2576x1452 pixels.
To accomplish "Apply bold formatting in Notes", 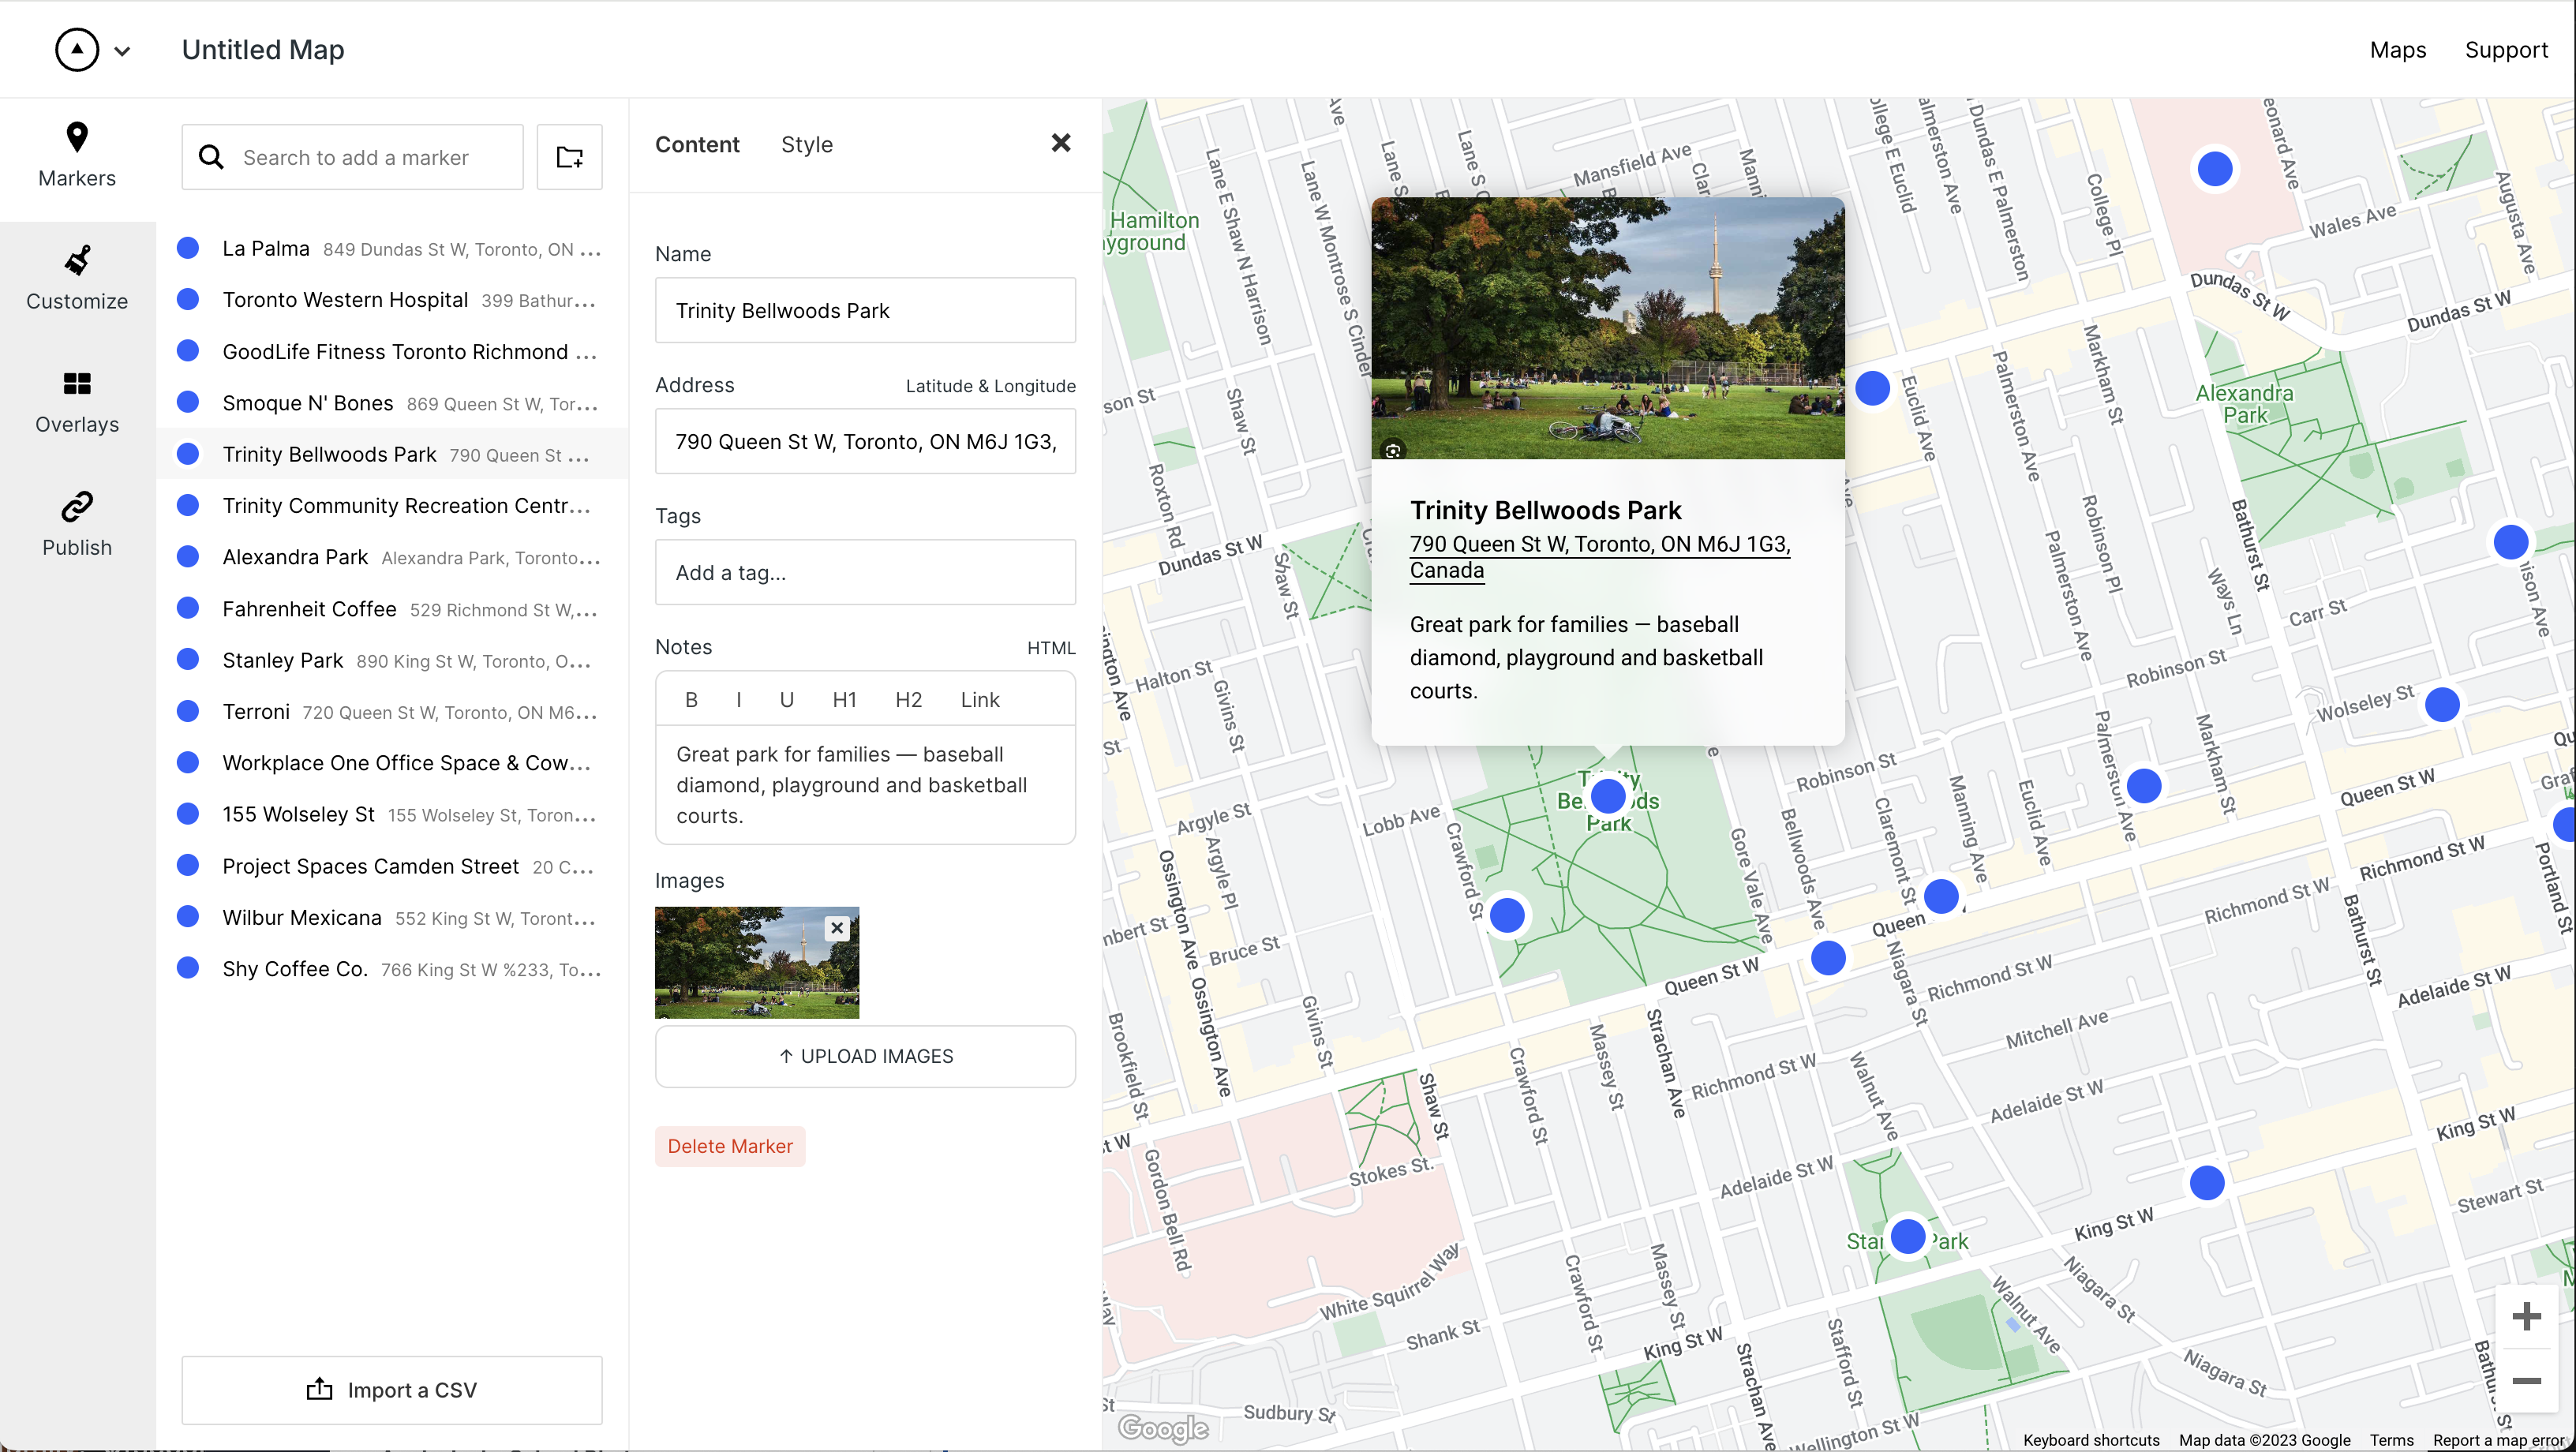I will point(691,700).
